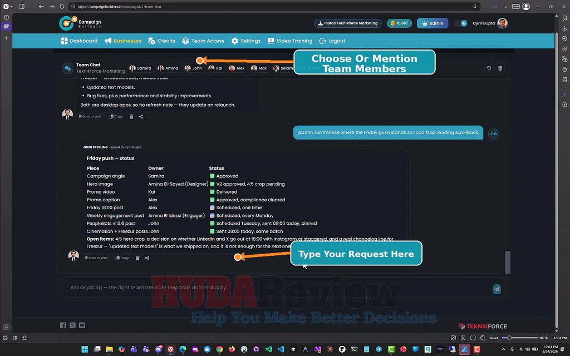This screenshot has width=570, height=356.
Task: Toggle the browser side panel
Action: click(22, 7)
